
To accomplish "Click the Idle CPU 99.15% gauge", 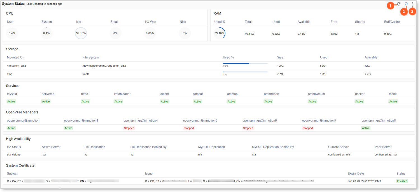I will click(x=81, y=33).
